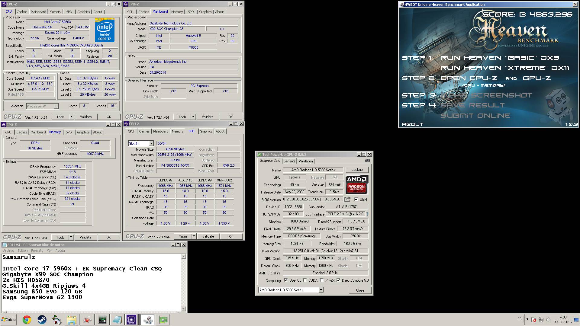The image size is (580, 326).
Task: Click the red molecule taskbar icon
Action: (87, 320)
